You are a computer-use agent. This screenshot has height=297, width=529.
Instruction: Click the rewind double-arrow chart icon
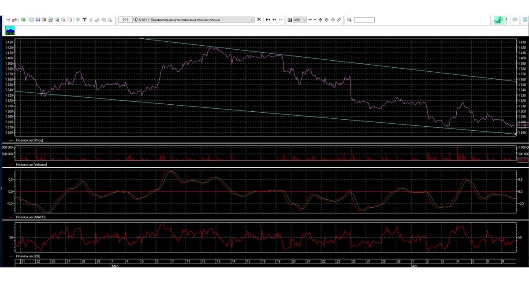(274, 20)
